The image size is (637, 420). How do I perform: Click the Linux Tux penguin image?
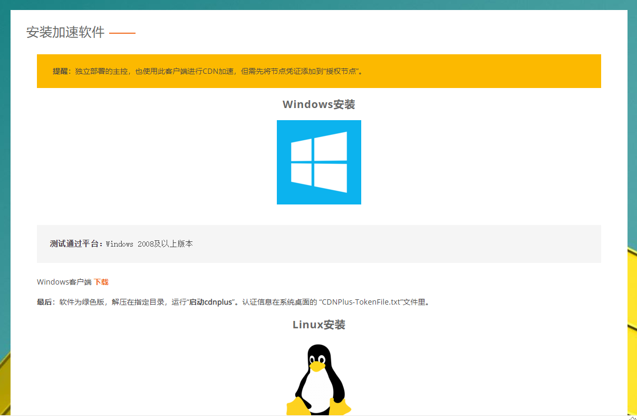click(319, 379)
